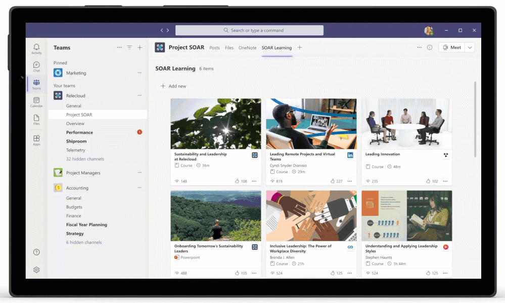Open more options for Inclusive Leadership card
The width and height of the screenshot is (505, 303).
pyautogui.click(x=349, y=273)
